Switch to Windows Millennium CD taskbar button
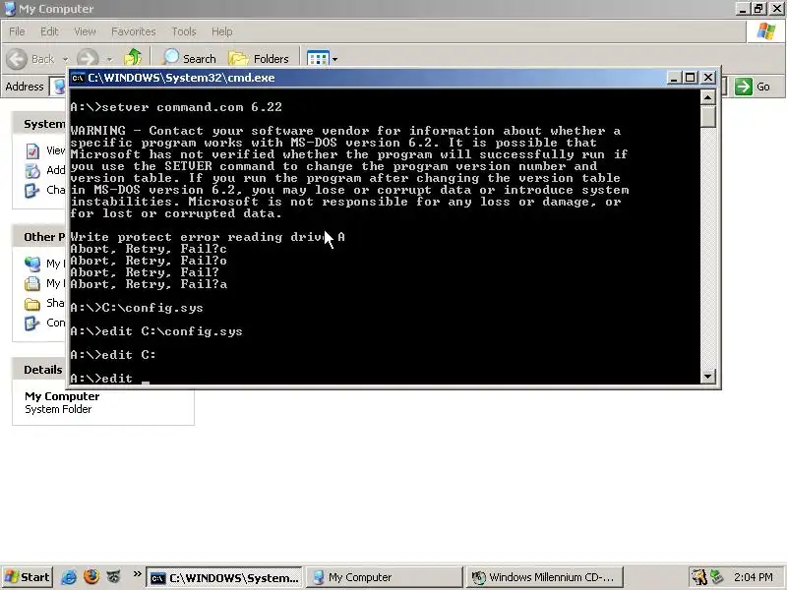787x590 pixels. pos(544,577)
